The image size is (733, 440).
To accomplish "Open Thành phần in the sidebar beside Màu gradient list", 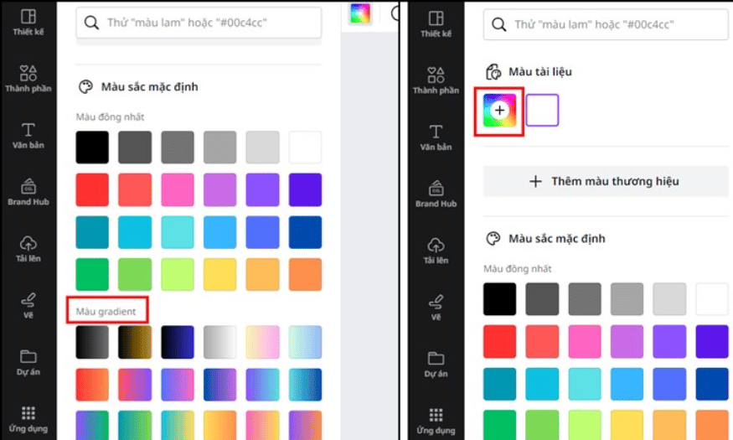I will [28, 79].
